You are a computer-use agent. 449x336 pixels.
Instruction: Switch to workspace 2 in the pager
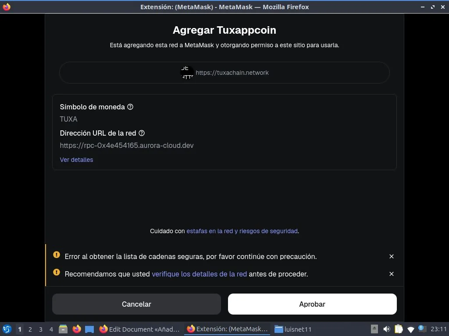tap(30, 329)
